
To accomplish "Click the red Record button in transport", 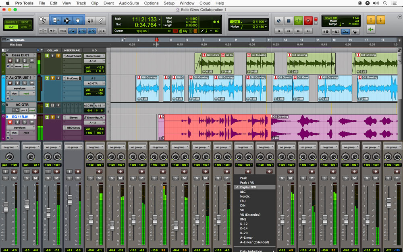I will pyautogui.click(x=308, y=21).
